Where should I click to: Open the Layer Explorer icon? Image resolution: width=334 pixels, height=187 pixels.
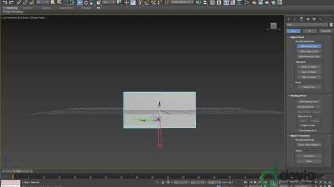click(219, 2)
